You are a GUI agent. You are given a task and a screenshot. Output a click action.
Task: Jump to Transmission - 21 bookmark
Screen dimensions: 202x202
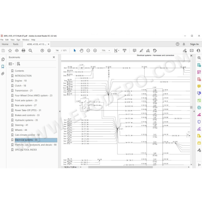point(24,91)
